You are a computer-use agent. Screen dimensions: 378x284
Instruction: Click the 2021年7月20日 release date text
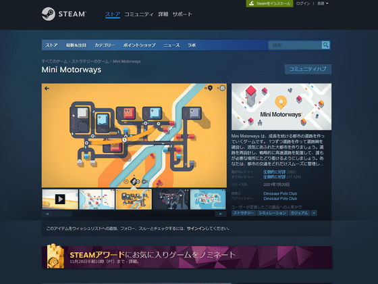tap(277, 185)
